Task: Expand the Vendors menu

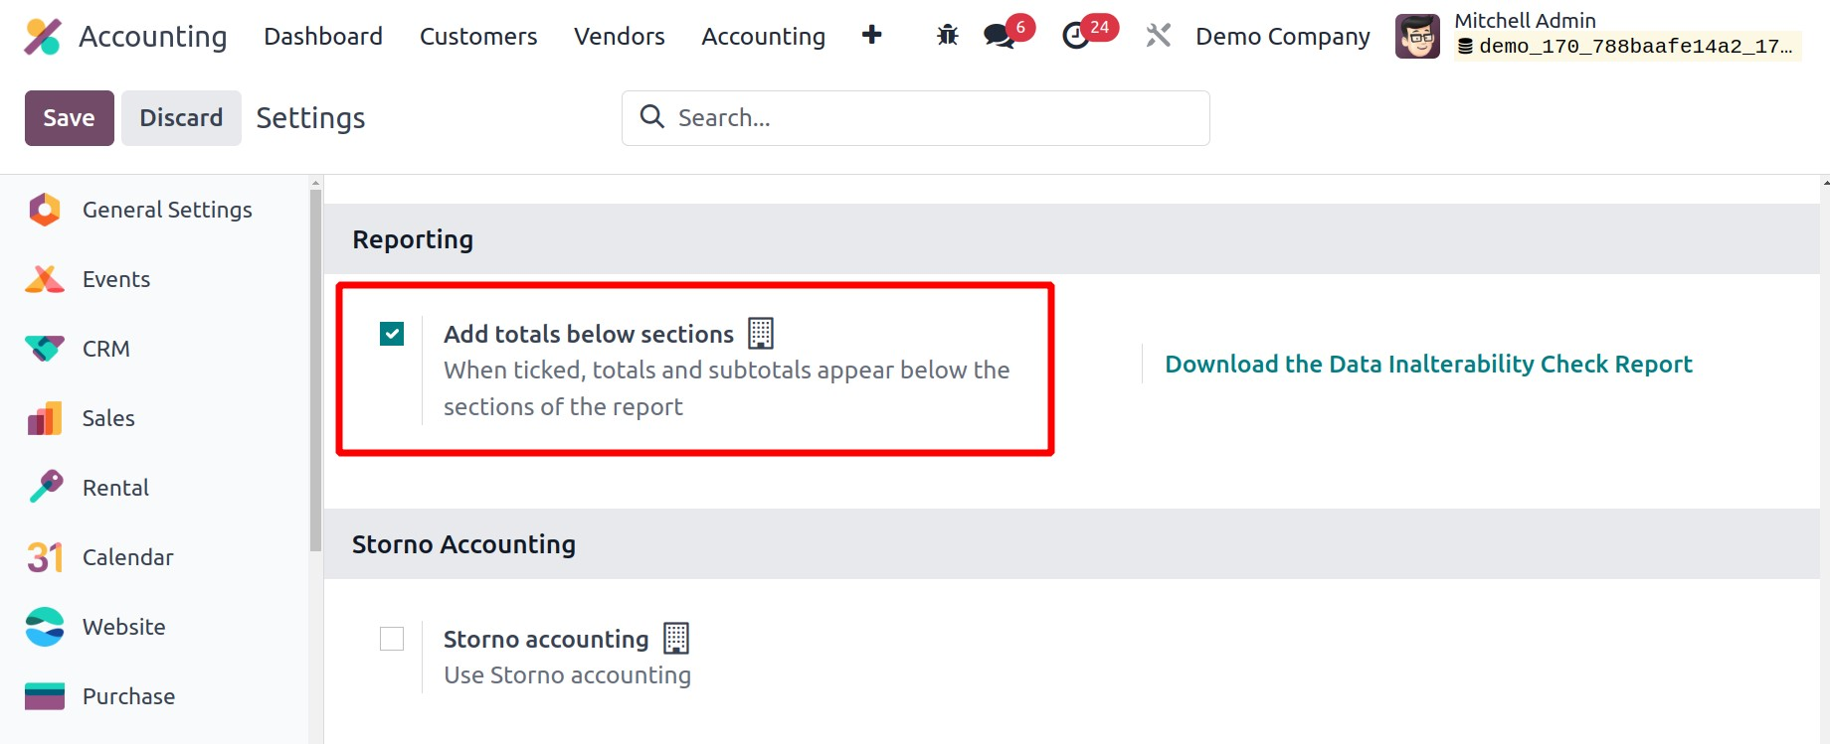Action: [619, 37]
